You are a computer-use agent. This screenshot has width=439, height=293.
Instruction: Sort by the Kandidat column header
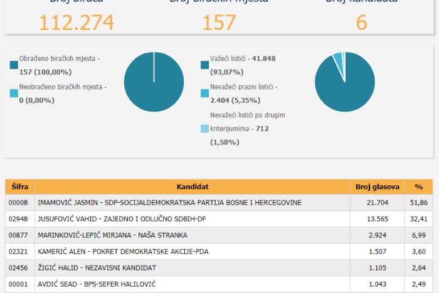tap(193, 187)
